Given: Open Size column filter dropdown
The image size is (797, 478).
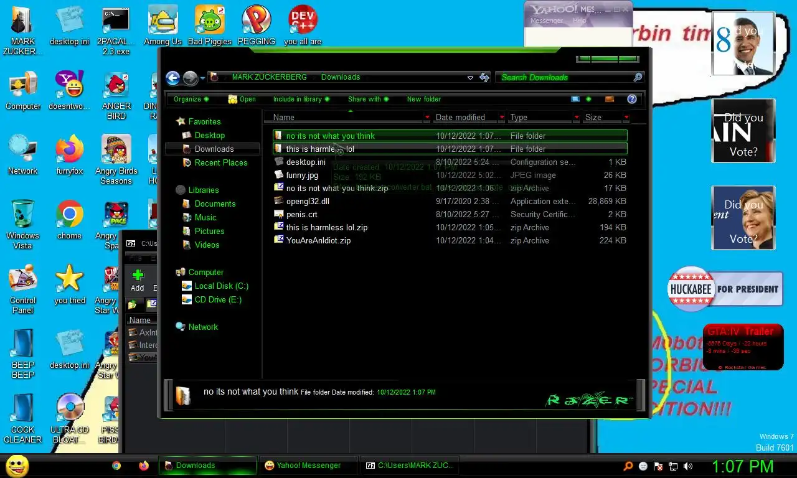Looking at the screenshot, I should 626,117.
